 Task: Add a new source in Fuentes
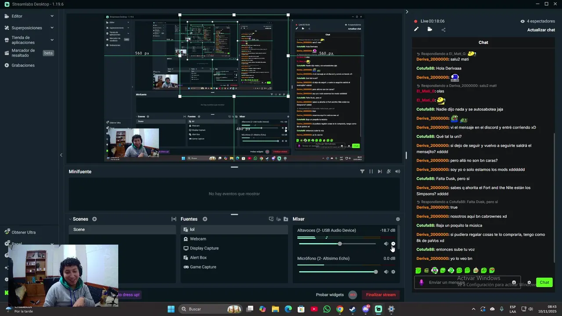(x=205, y=219)
